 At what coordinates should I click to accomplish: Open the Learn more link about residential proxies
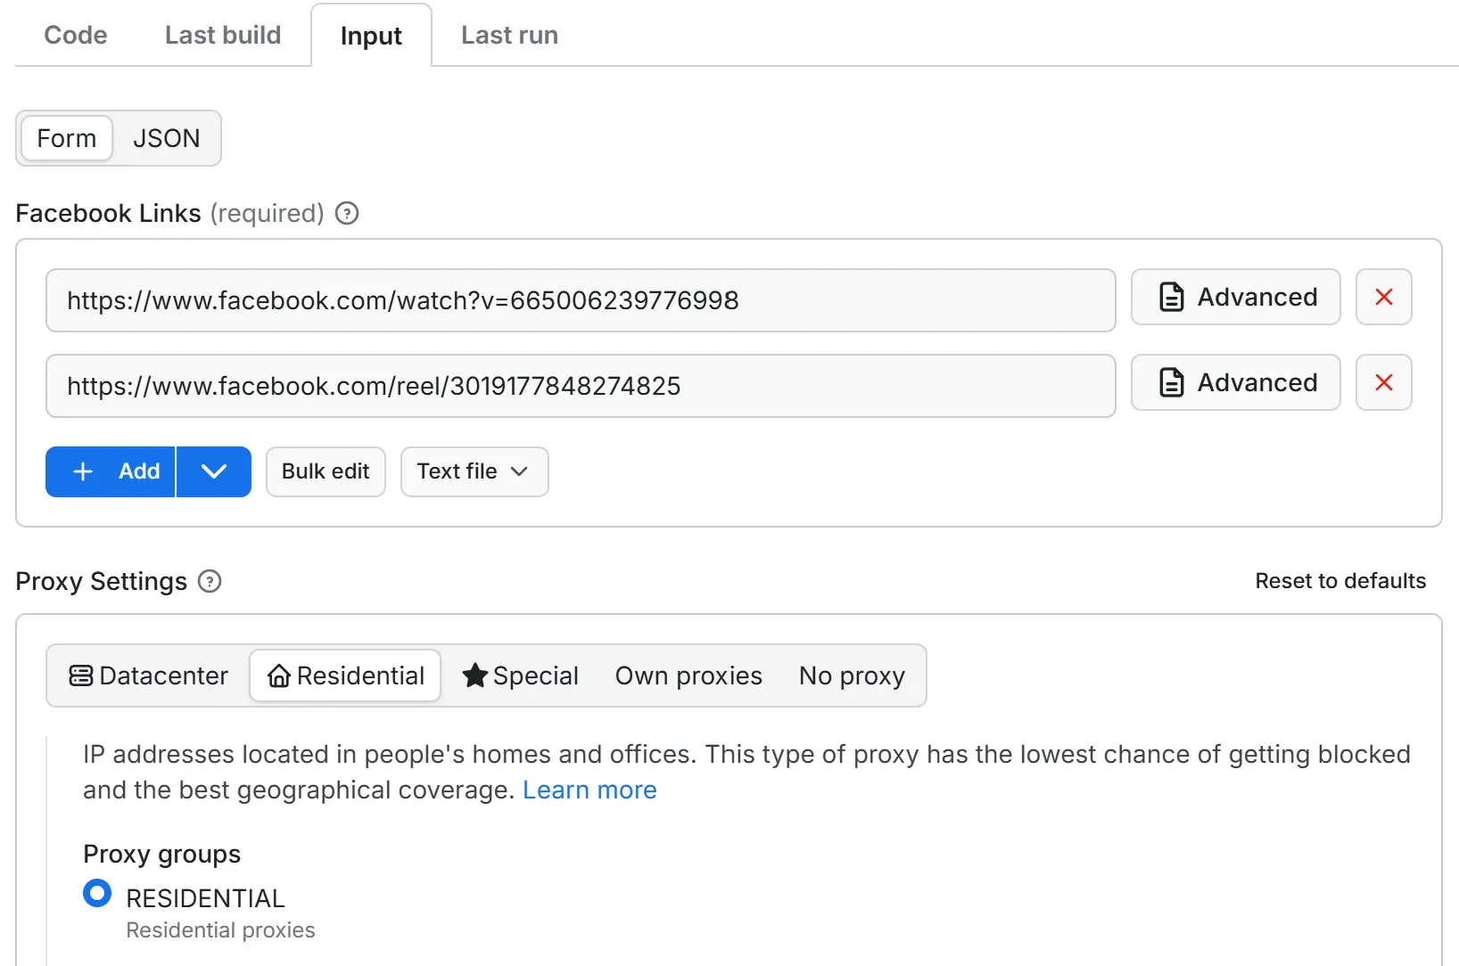pos(589,790)
